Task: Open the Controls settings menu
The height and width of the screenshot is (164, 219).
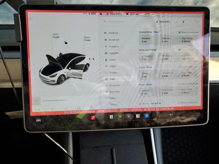Action: pos(111,33)
